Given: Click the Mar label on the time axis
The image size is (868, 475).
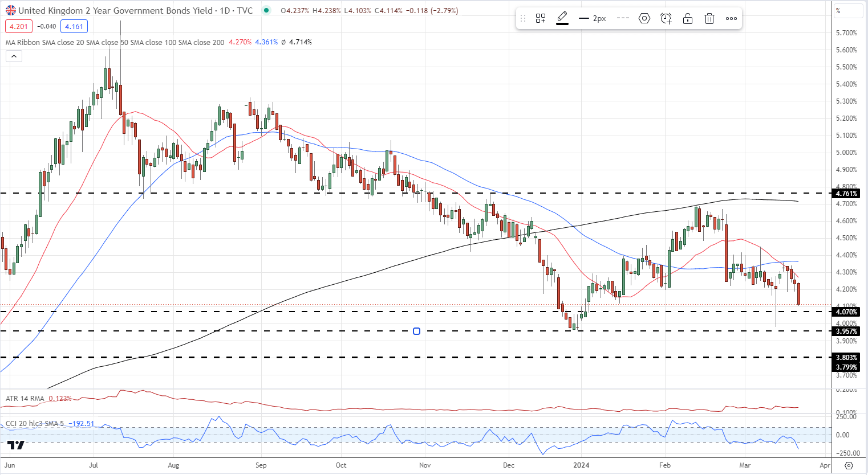Looking at the screenshot, I should coord(745,465).
